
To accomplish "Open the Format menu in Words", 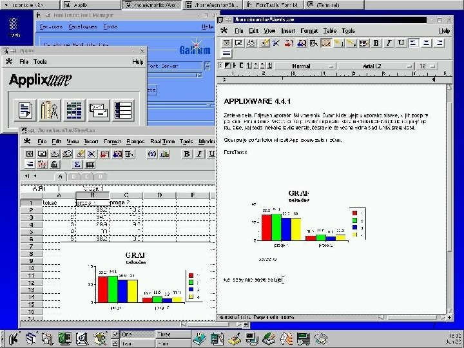I will point(309,31).
